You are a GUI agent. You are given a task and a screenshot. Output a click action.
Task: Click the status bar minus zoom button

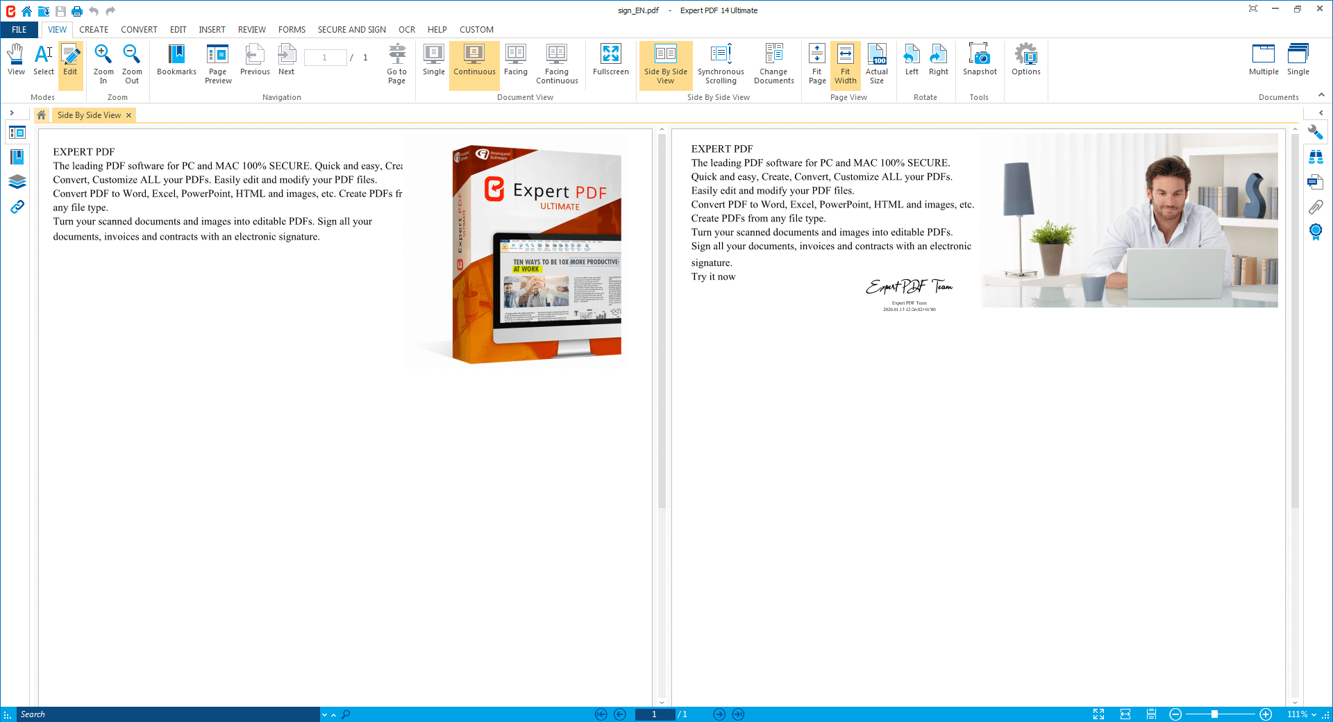pyautogui.click(x=1175, y=714)
